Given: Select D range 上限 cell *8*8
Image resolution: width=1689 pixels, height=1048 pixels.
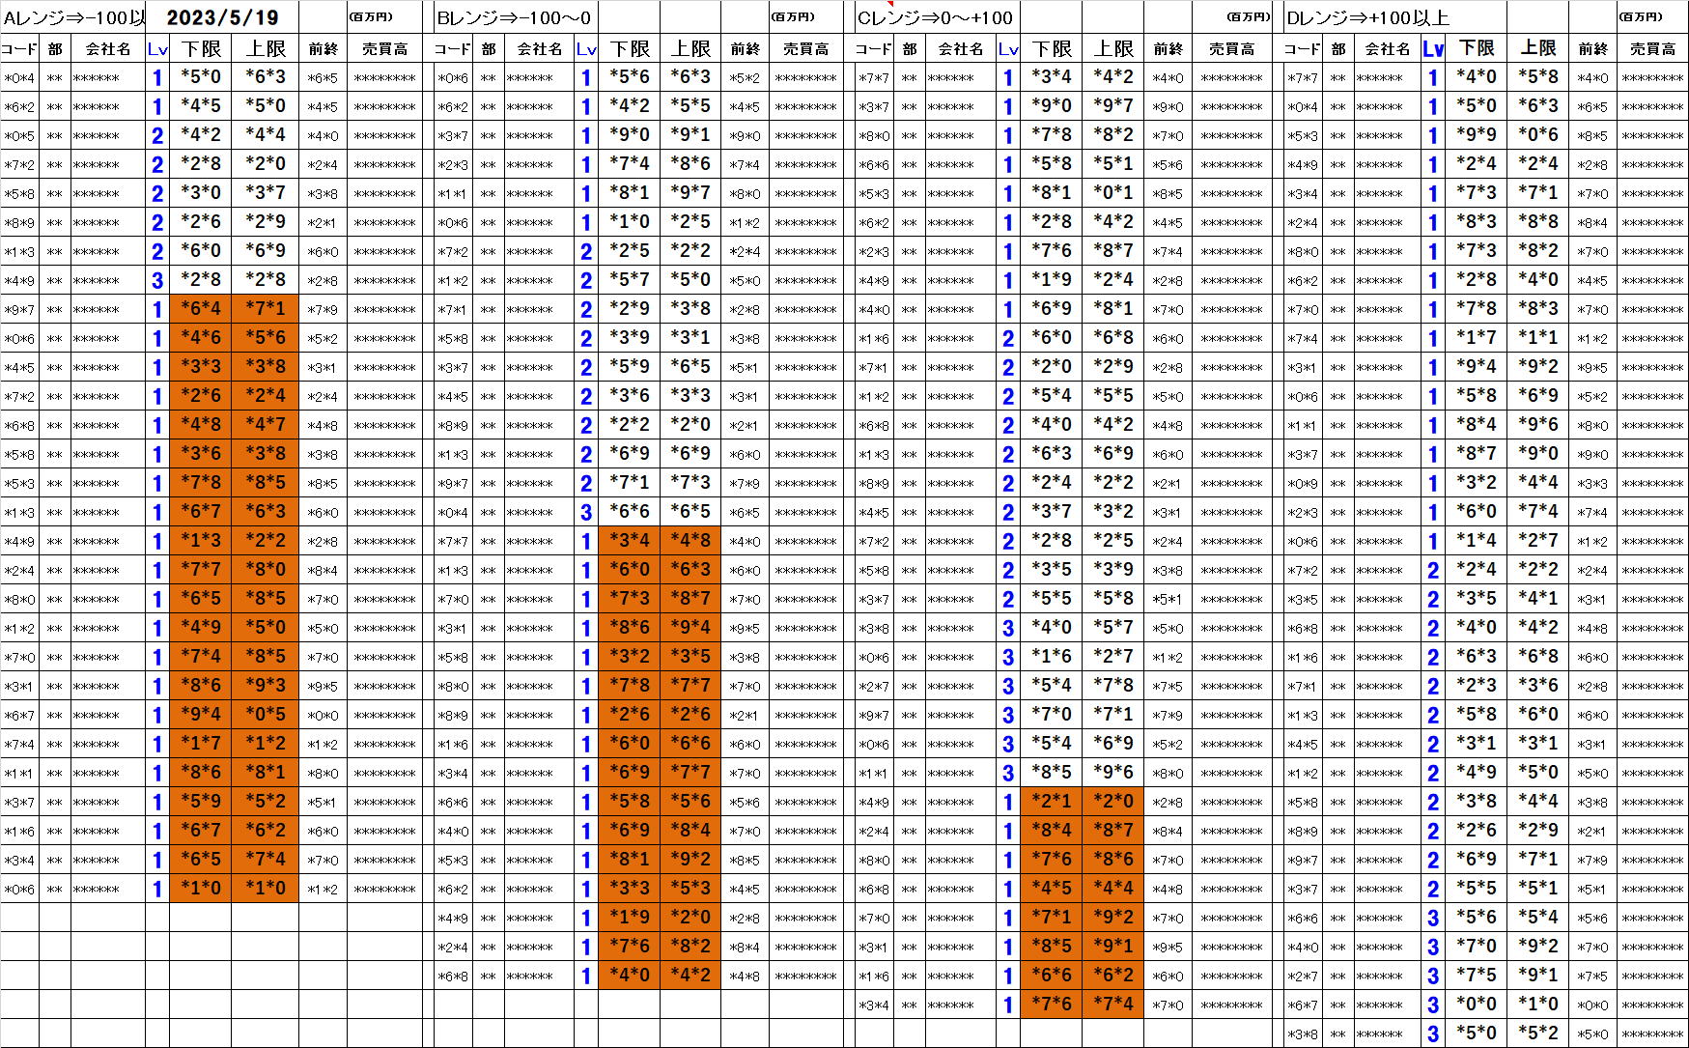Looking at the screenshot, I should 1537,222.
